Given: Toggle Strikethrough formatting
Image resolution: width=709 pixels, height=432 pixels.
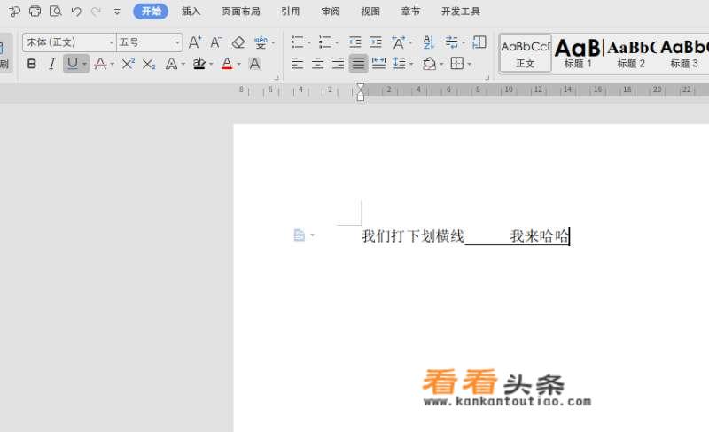Looking at the screenshot, I should pos(100,64).
